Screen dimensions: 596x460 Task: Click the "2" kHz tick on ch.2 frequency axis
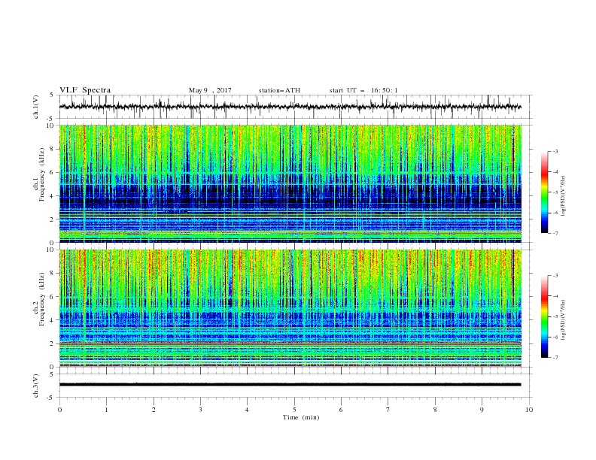click(53, 343)
